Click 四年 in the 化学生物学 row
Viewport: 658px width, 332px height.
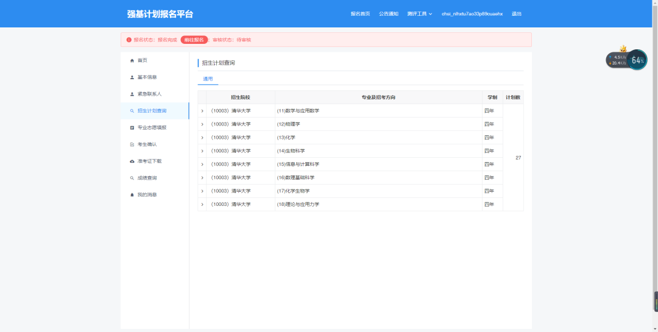(x=489, y=191)
